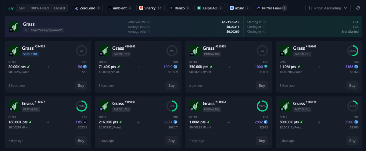Buy Grass offer #202893

point(171,86)
